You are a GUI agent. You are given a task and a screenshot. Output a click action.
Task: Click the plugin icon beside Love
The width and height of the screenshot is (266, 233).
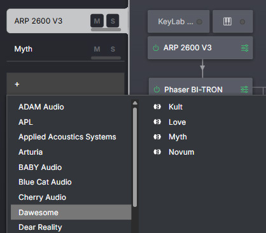click(x=157, y=122)
